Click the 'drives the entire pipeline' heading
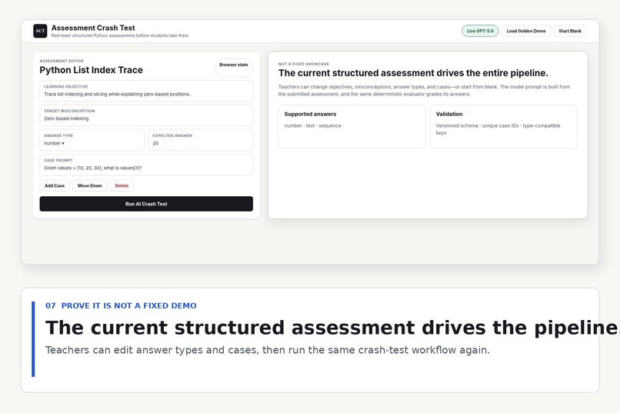 pos(413,73)
